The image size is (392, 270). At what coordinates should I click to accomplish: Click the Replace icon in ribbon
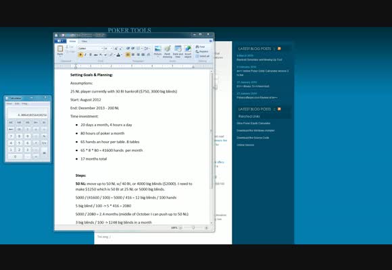coord(202,51)
